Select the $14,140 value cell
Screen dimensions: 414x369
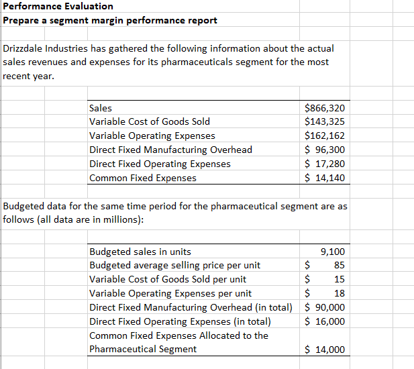coord(325,177)
